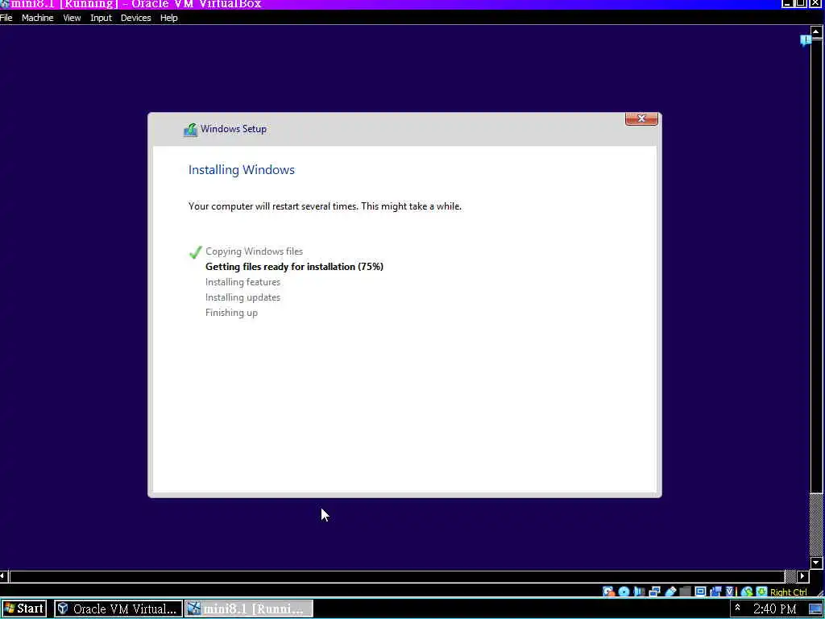Viewport: 825px width, 619px height.
Task: Click the USB devices status icon
Action: pos(670,592)
